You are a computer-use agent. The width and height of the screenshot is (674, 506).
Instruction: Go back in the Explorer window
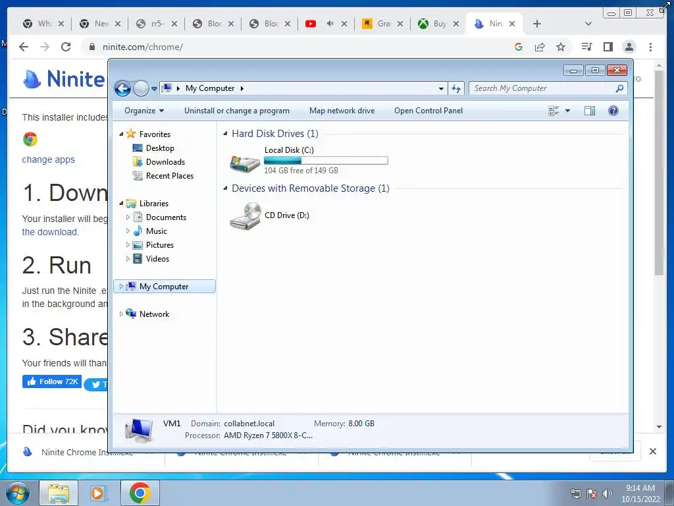[x=122, y=89]
